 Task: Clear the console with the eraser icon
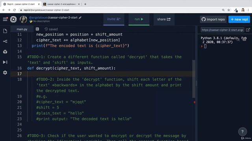click(245, 39)
